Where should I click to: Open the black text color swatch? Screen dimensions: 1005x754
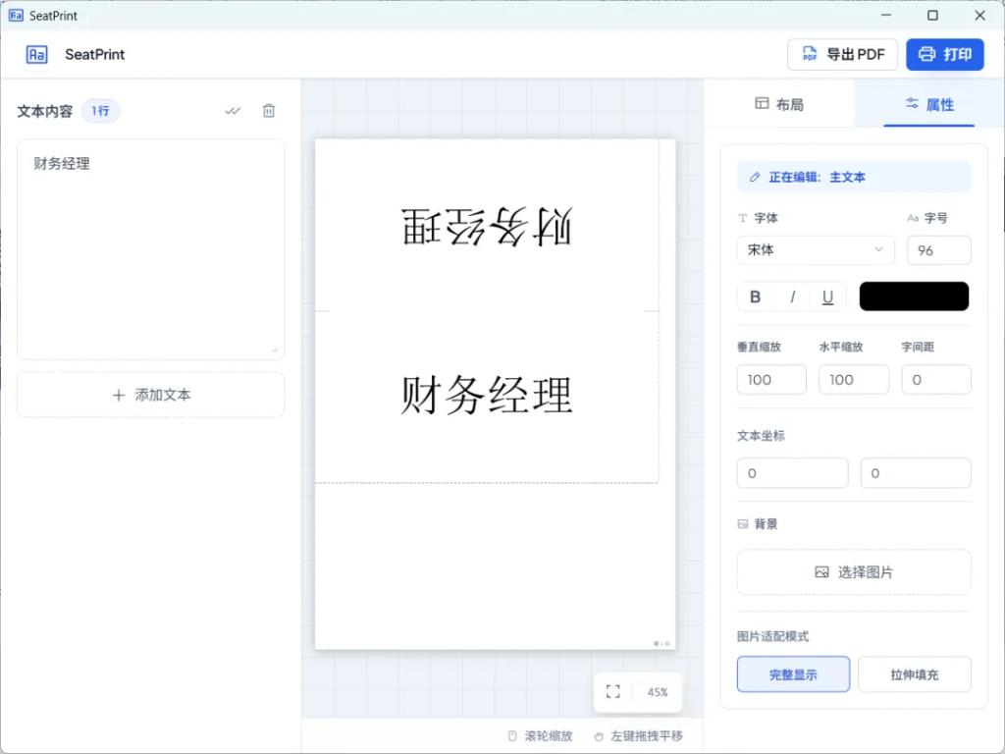[914, 296]
